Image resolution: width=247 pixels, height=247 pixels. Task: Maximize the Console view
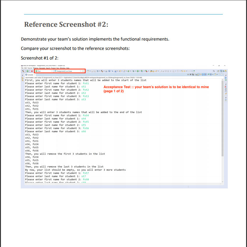click(222, 74)
